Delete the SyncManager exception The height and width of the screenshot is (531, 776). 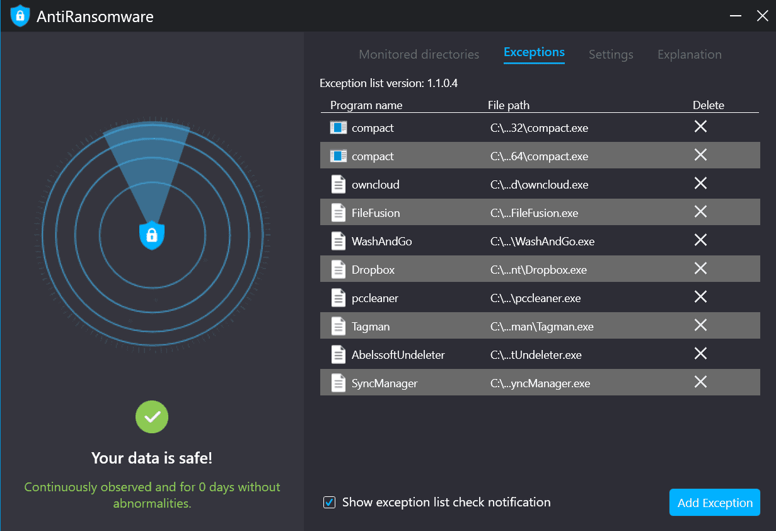click(x=700, y=382)
